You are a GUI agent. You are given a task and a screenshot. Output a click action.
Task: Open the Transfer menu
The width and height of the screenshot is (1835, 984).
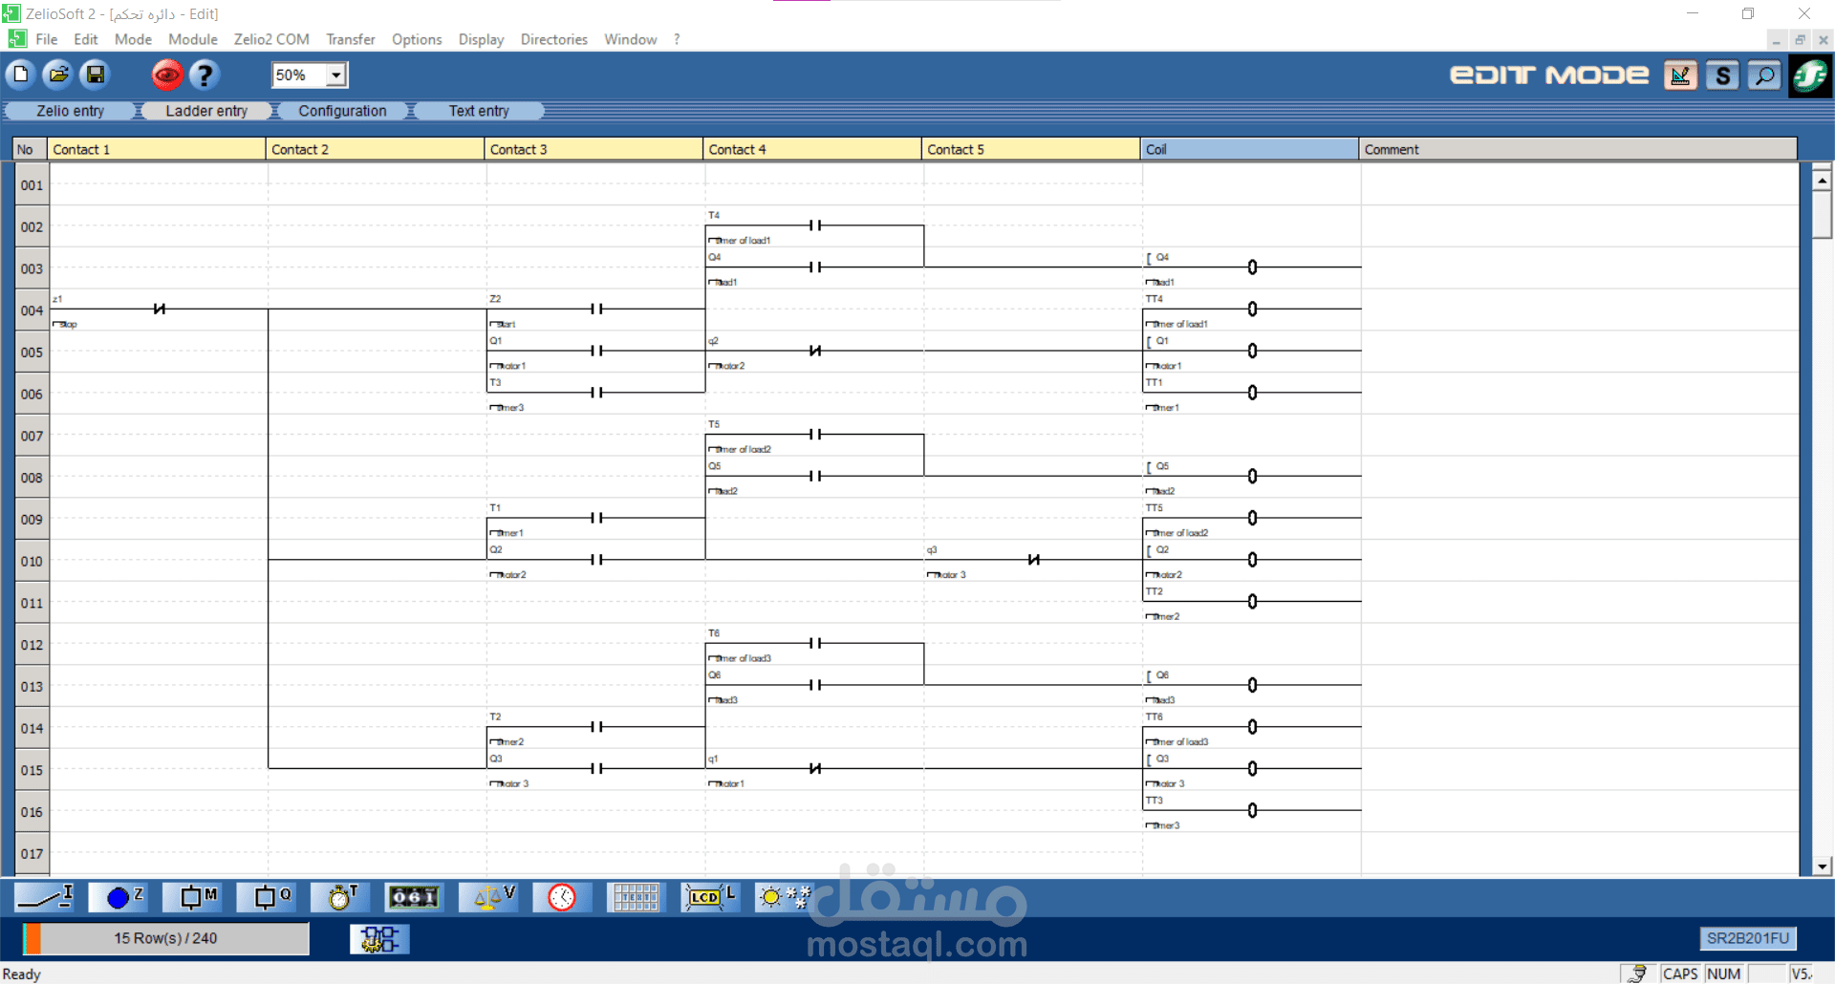pyautogui.click(x=351, y=39)
